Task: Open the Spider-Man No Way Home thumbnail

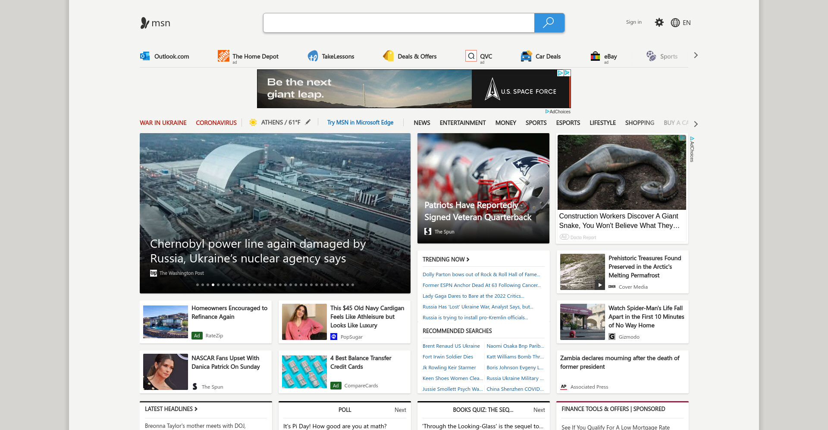Action: (583, 322)
